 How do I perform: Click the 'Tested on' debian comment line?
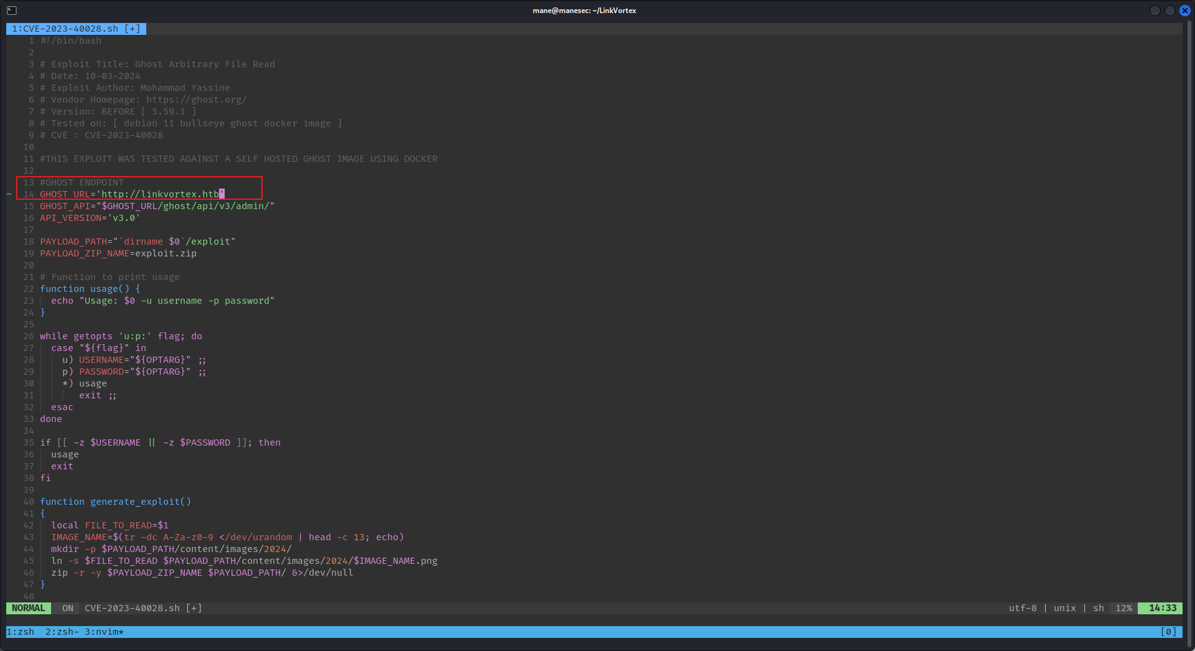click(x=191, y=123)
